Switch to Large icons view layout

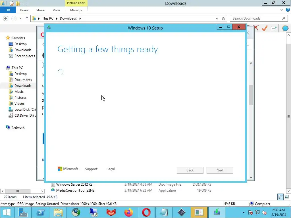coord(287,197)
